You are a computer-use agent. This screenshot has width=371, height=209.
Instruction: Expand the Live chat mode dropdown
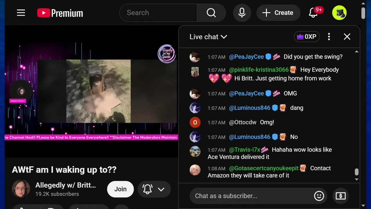[x=208, y=37]
